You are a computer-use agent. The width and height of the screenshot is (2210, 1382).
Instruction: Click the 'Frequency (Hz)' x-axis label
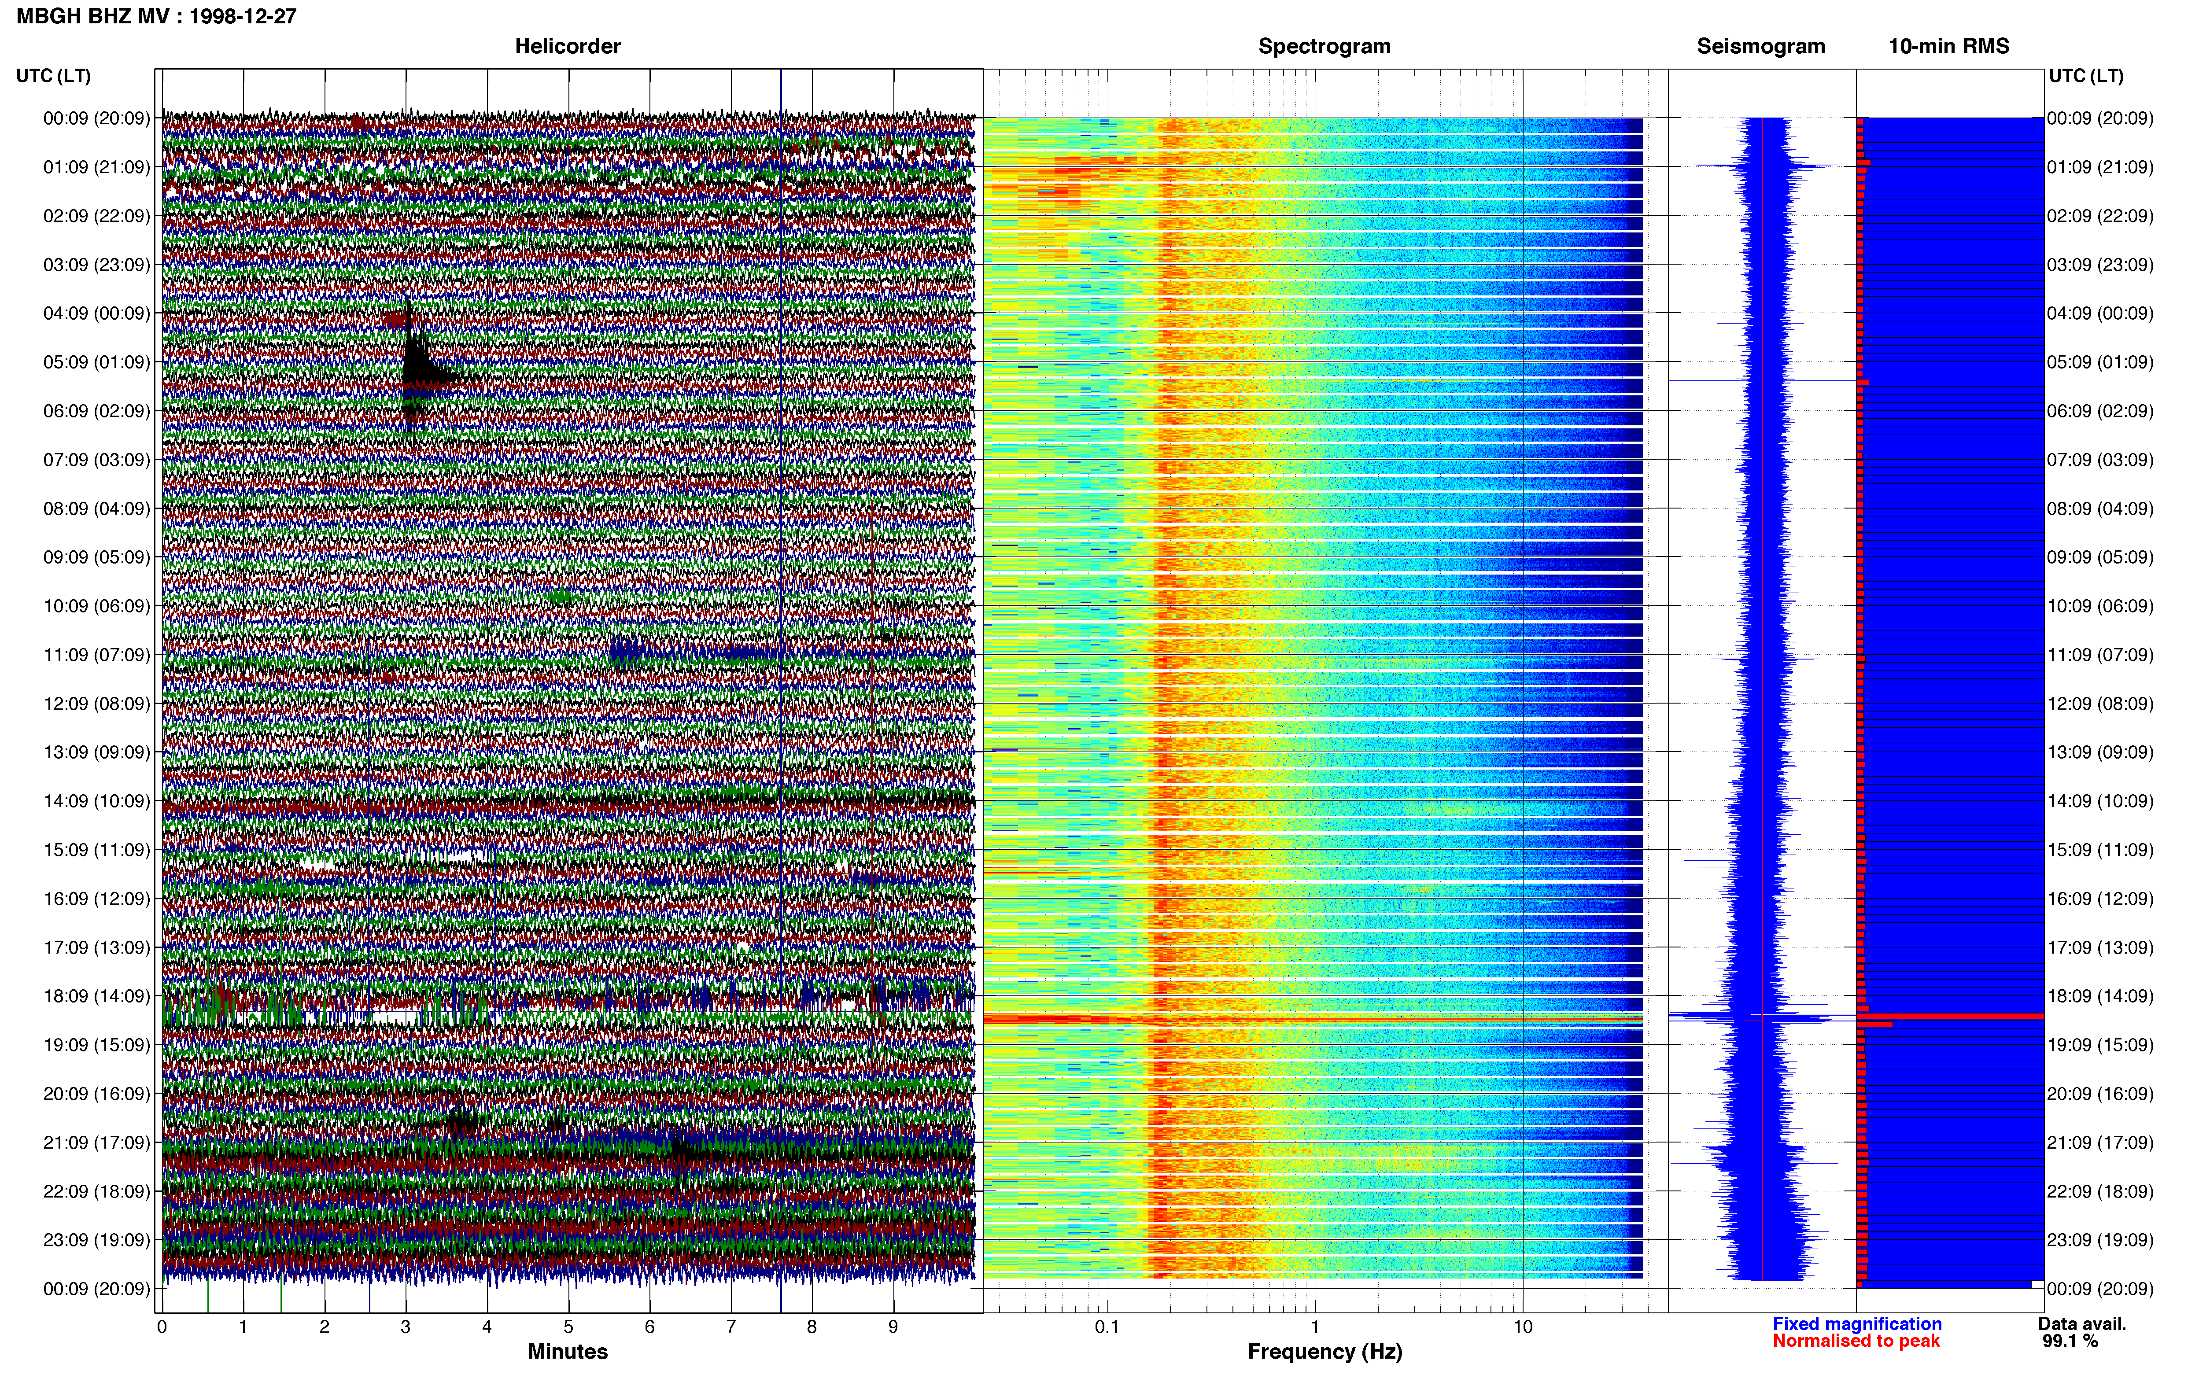point(1325,1352)
